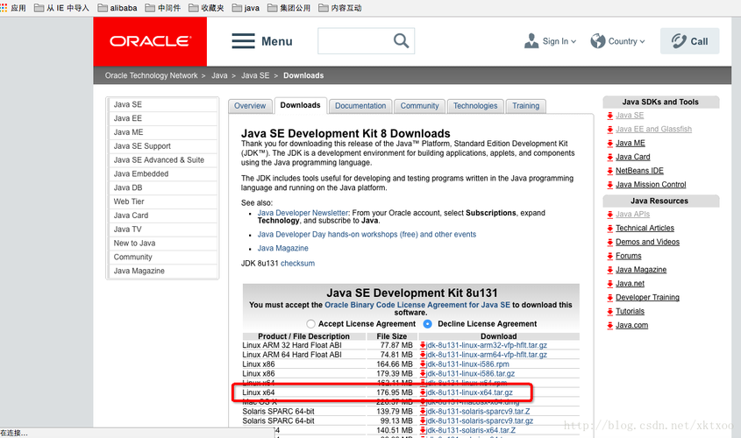Switch to the Documentation tab
741x438 pixels.
pyautogui.click(x=360, y=106)
